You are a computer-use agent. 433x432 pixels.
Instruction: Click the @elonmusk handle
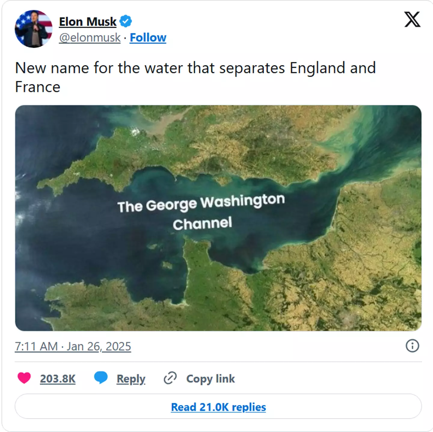[89, 37]
